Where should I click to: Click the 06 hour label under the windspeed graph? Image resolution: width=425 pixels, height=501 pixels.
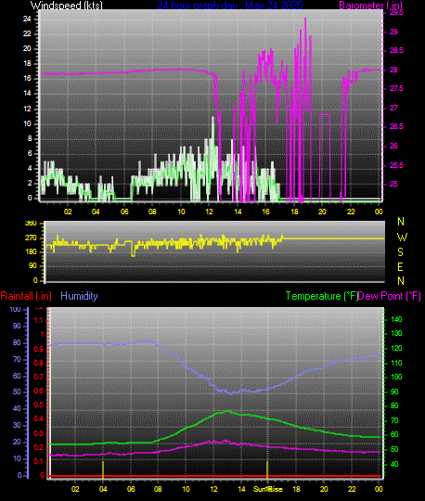[x=124, y=212]
